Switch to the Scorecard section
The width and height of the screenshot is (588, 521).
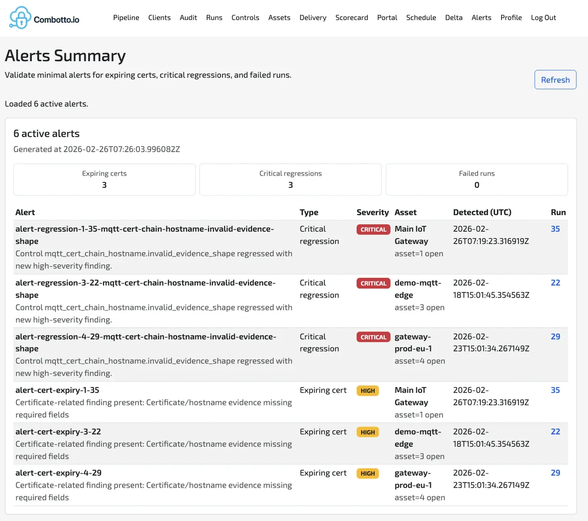[x=352, y=18]
